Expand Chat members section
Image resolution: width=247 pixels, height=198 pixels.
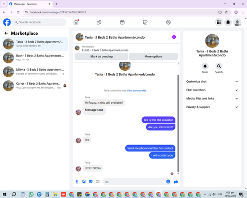point(212,90)
